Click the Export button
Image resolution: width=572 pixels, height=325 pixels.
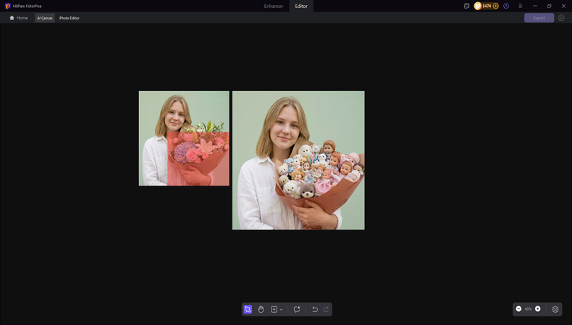pos(539,18)
